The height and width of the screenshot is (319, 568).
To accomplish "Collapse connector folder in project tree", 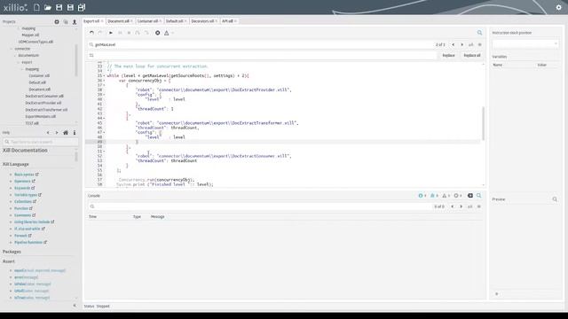I will [x=12, y=49].
